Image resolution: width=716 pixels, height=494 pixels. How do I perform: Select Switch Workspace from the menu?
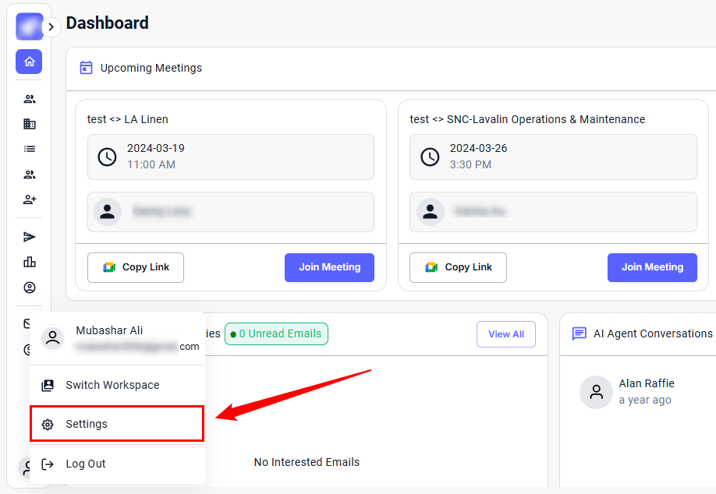pyautogui.click(x=112, y=385)
